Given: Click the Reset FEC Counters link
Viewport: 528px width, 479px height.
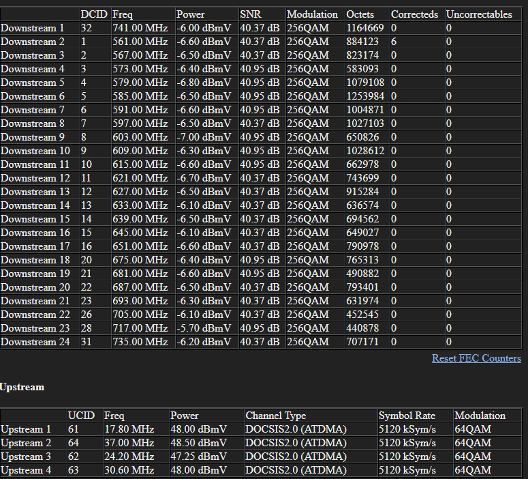Looking at the screenshot, I should click(x=476, y=358).
